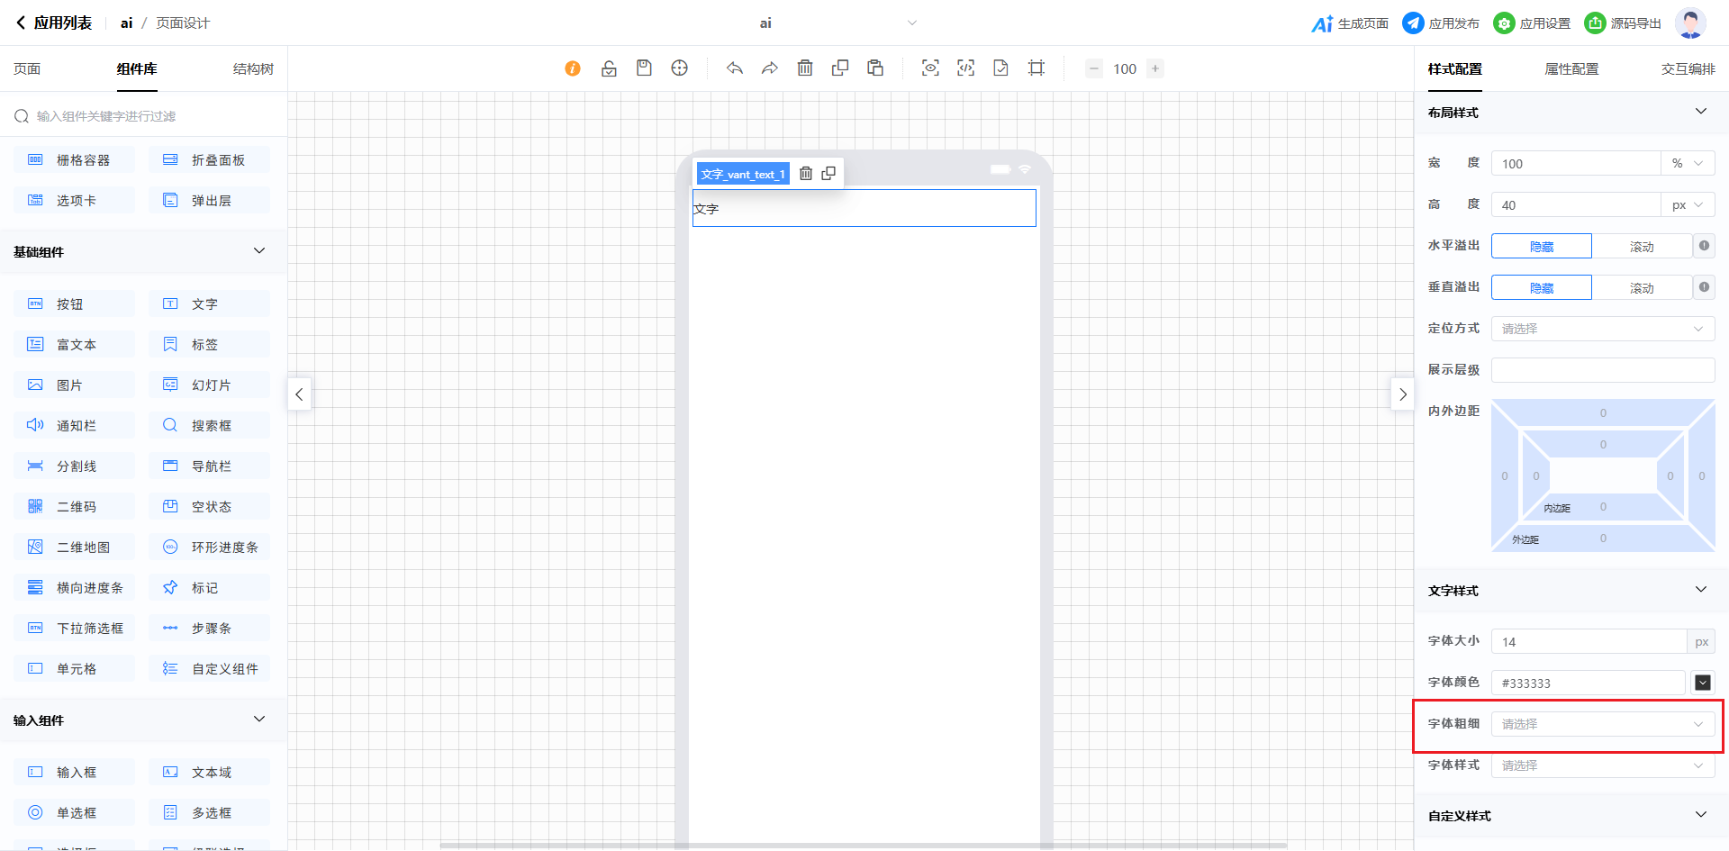The height and width of the screenshot is (851, 1729).
Task: Copy the selected 文字_vant_text_1 component
Action: [828, 174]
